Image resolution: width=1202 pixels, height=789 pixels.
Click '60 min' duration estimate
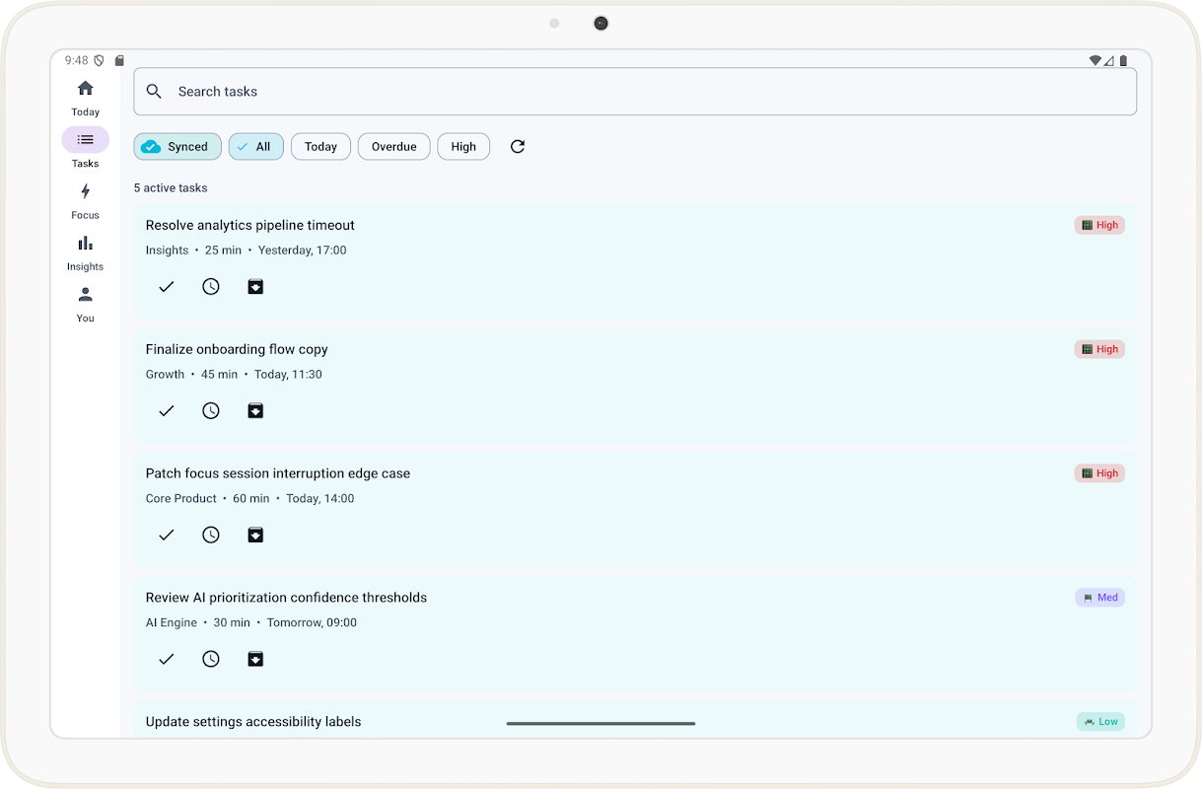click(251, 499)
